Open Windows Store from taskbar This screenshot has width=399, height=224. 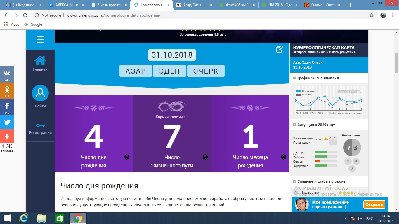(60, 218)
